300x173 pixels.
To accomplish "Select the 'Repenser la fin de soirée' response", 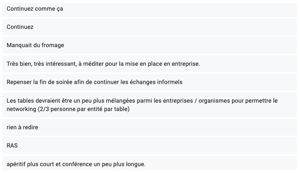I will coord(150,82).
